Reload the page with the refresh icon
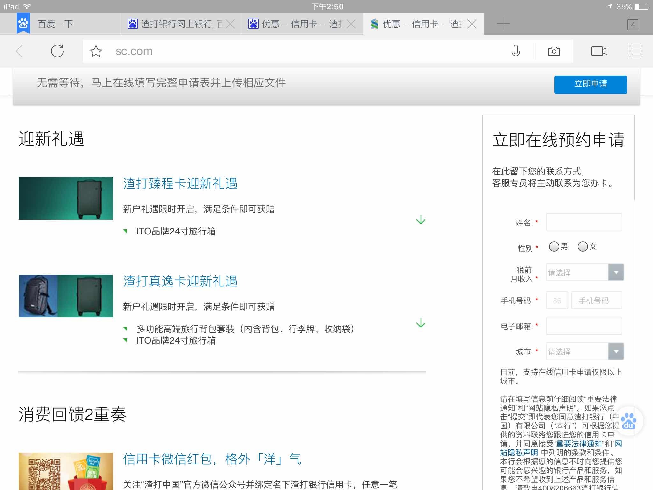653x490 pixels. coord(57,51)
